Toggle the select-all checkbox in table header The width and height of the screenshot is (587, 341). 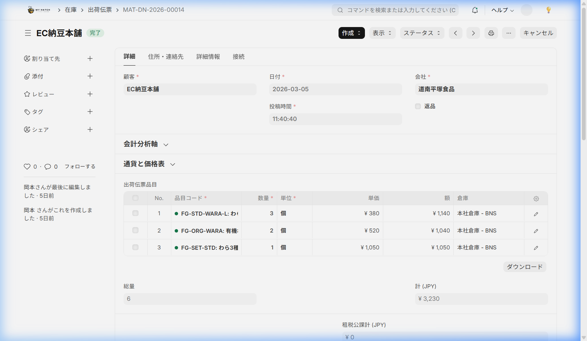[x=135, y=198]
